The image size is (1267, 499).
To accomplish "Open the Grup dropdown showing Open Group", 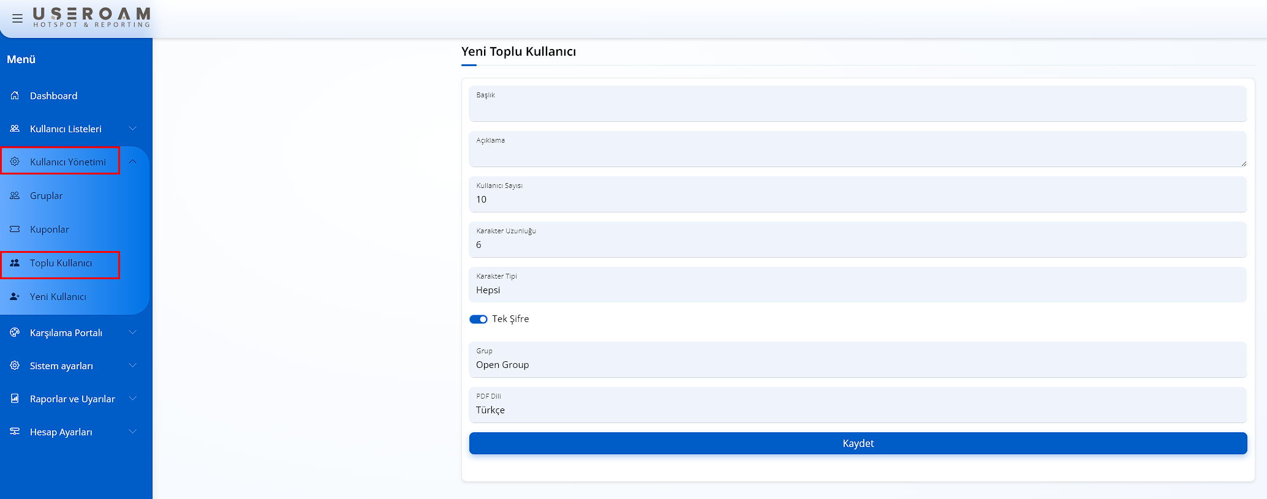I will 857,360.
